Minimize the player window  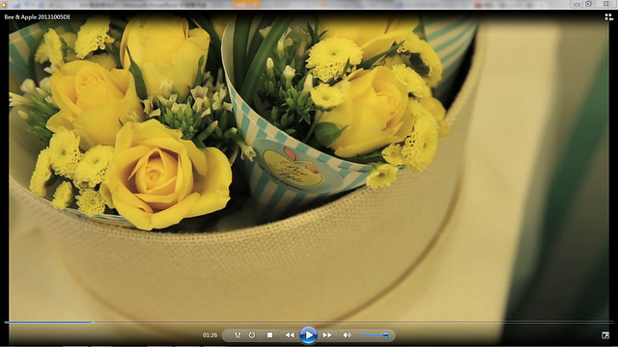[576, 4]
